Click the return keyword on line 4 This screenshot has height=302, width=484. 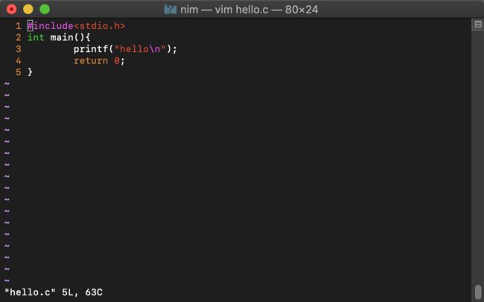click(91, 61)
